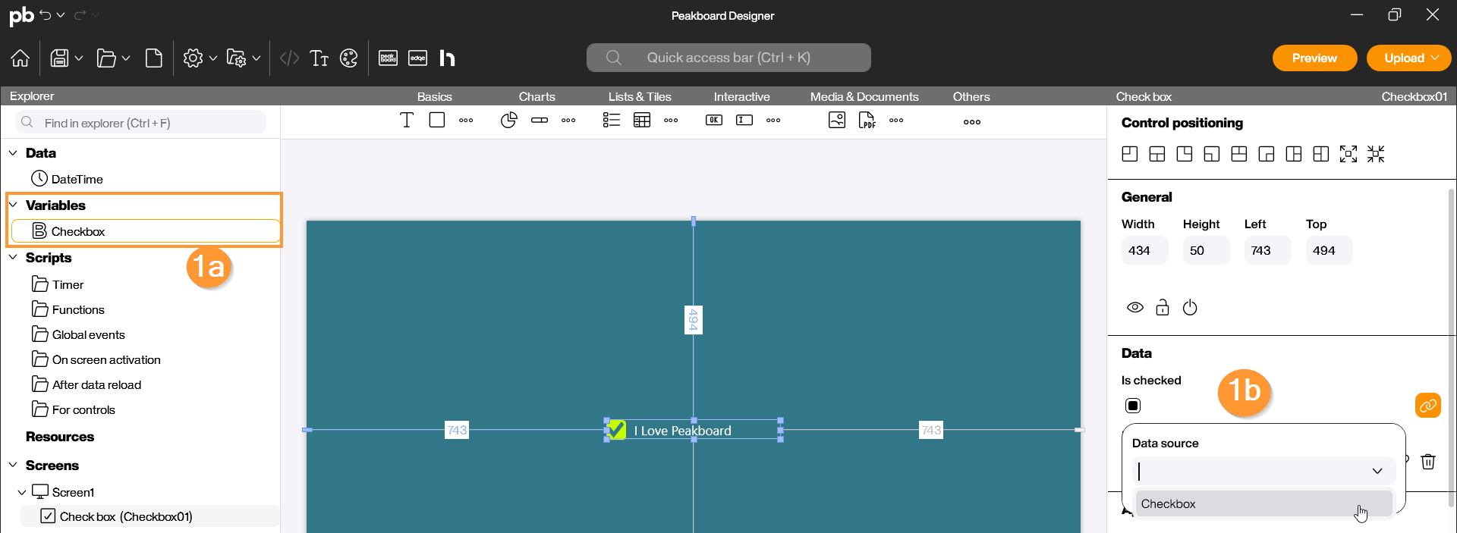
Task: Select the Text control icon under Basics
Action: [407, 120]
